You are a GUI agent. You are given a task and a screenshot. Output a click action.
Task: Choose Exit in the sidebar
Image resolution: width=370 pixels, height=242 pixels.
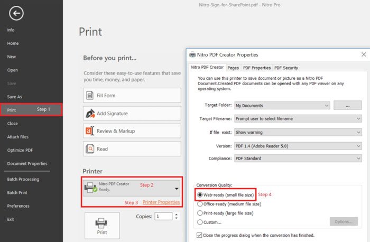(11, 219)
